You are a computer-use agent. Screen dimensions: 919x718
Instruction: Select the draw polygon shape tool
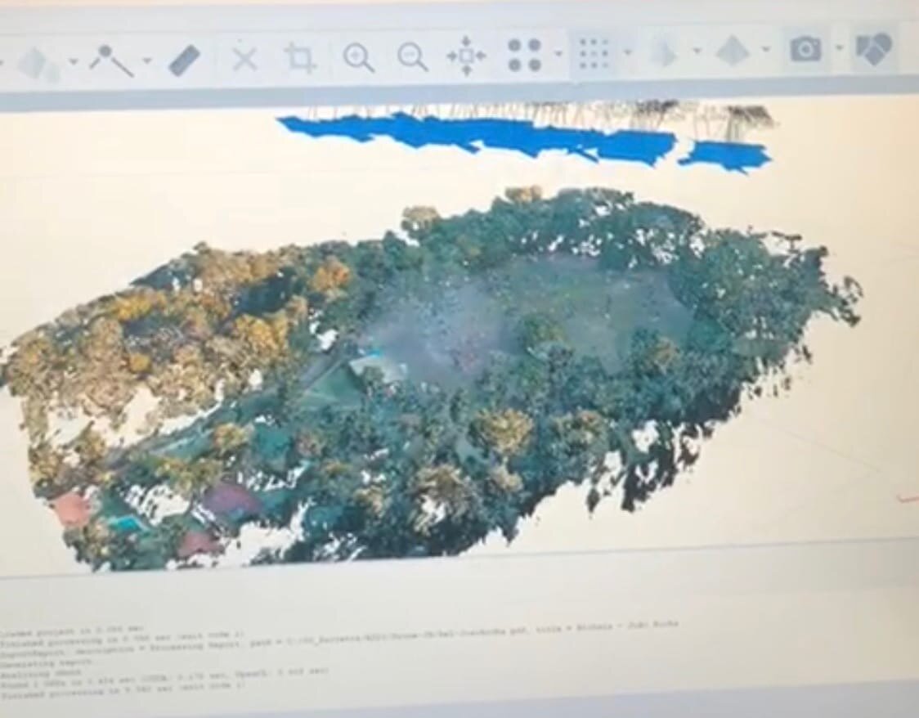(37, 63)
